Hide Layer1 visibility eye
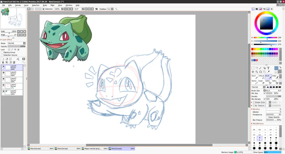Screen dimensions: 285x154 3,85
